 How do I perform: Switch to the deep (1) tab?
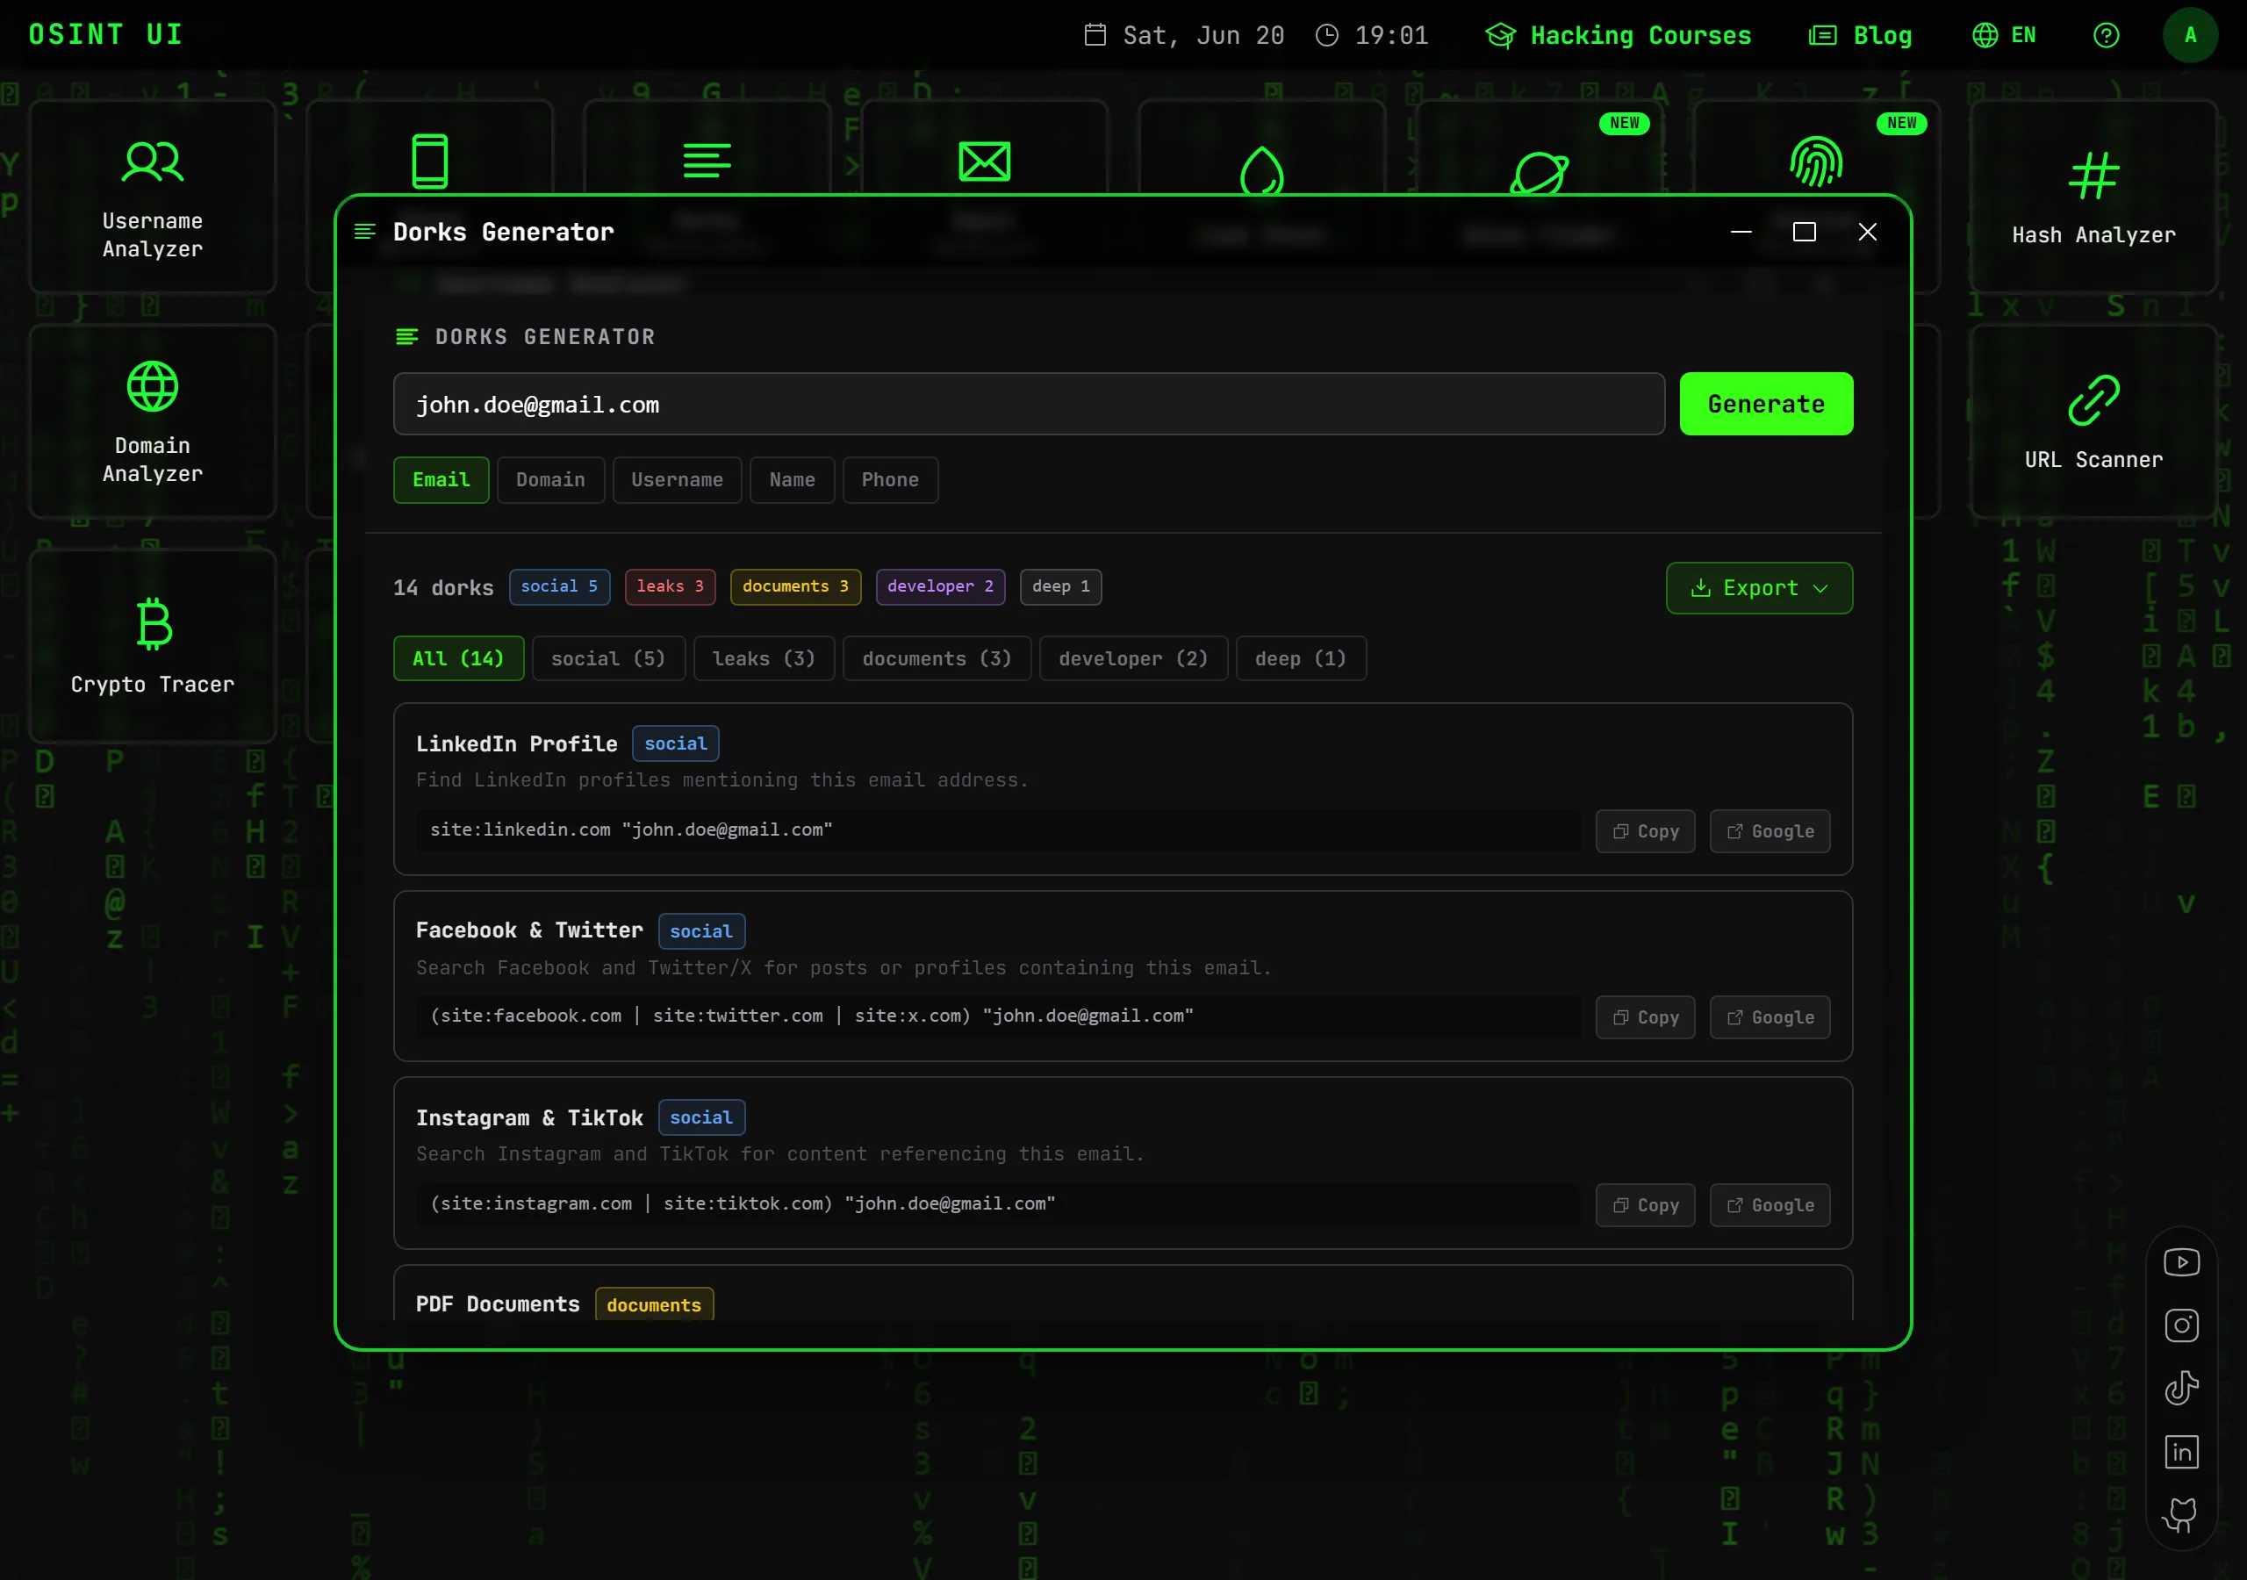point(1301,657)
